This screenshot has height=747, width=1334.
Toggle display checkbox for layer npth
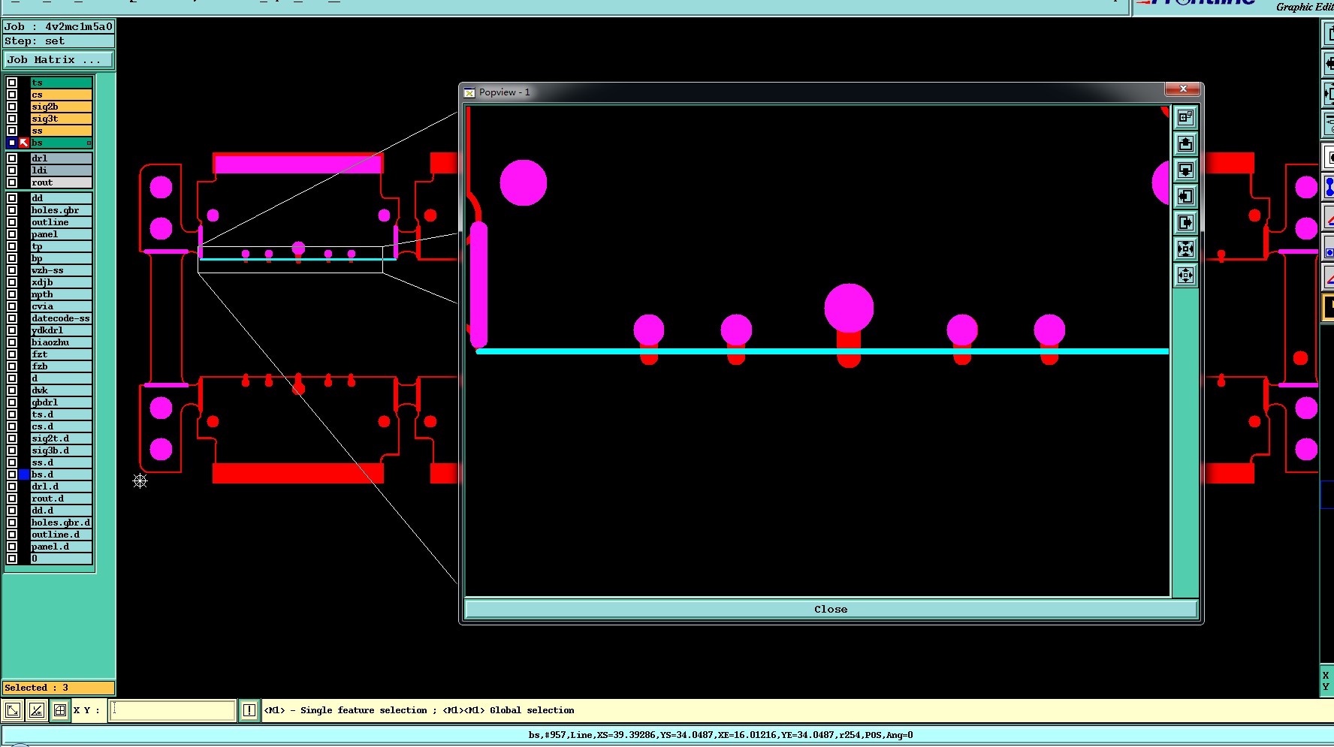12,294
